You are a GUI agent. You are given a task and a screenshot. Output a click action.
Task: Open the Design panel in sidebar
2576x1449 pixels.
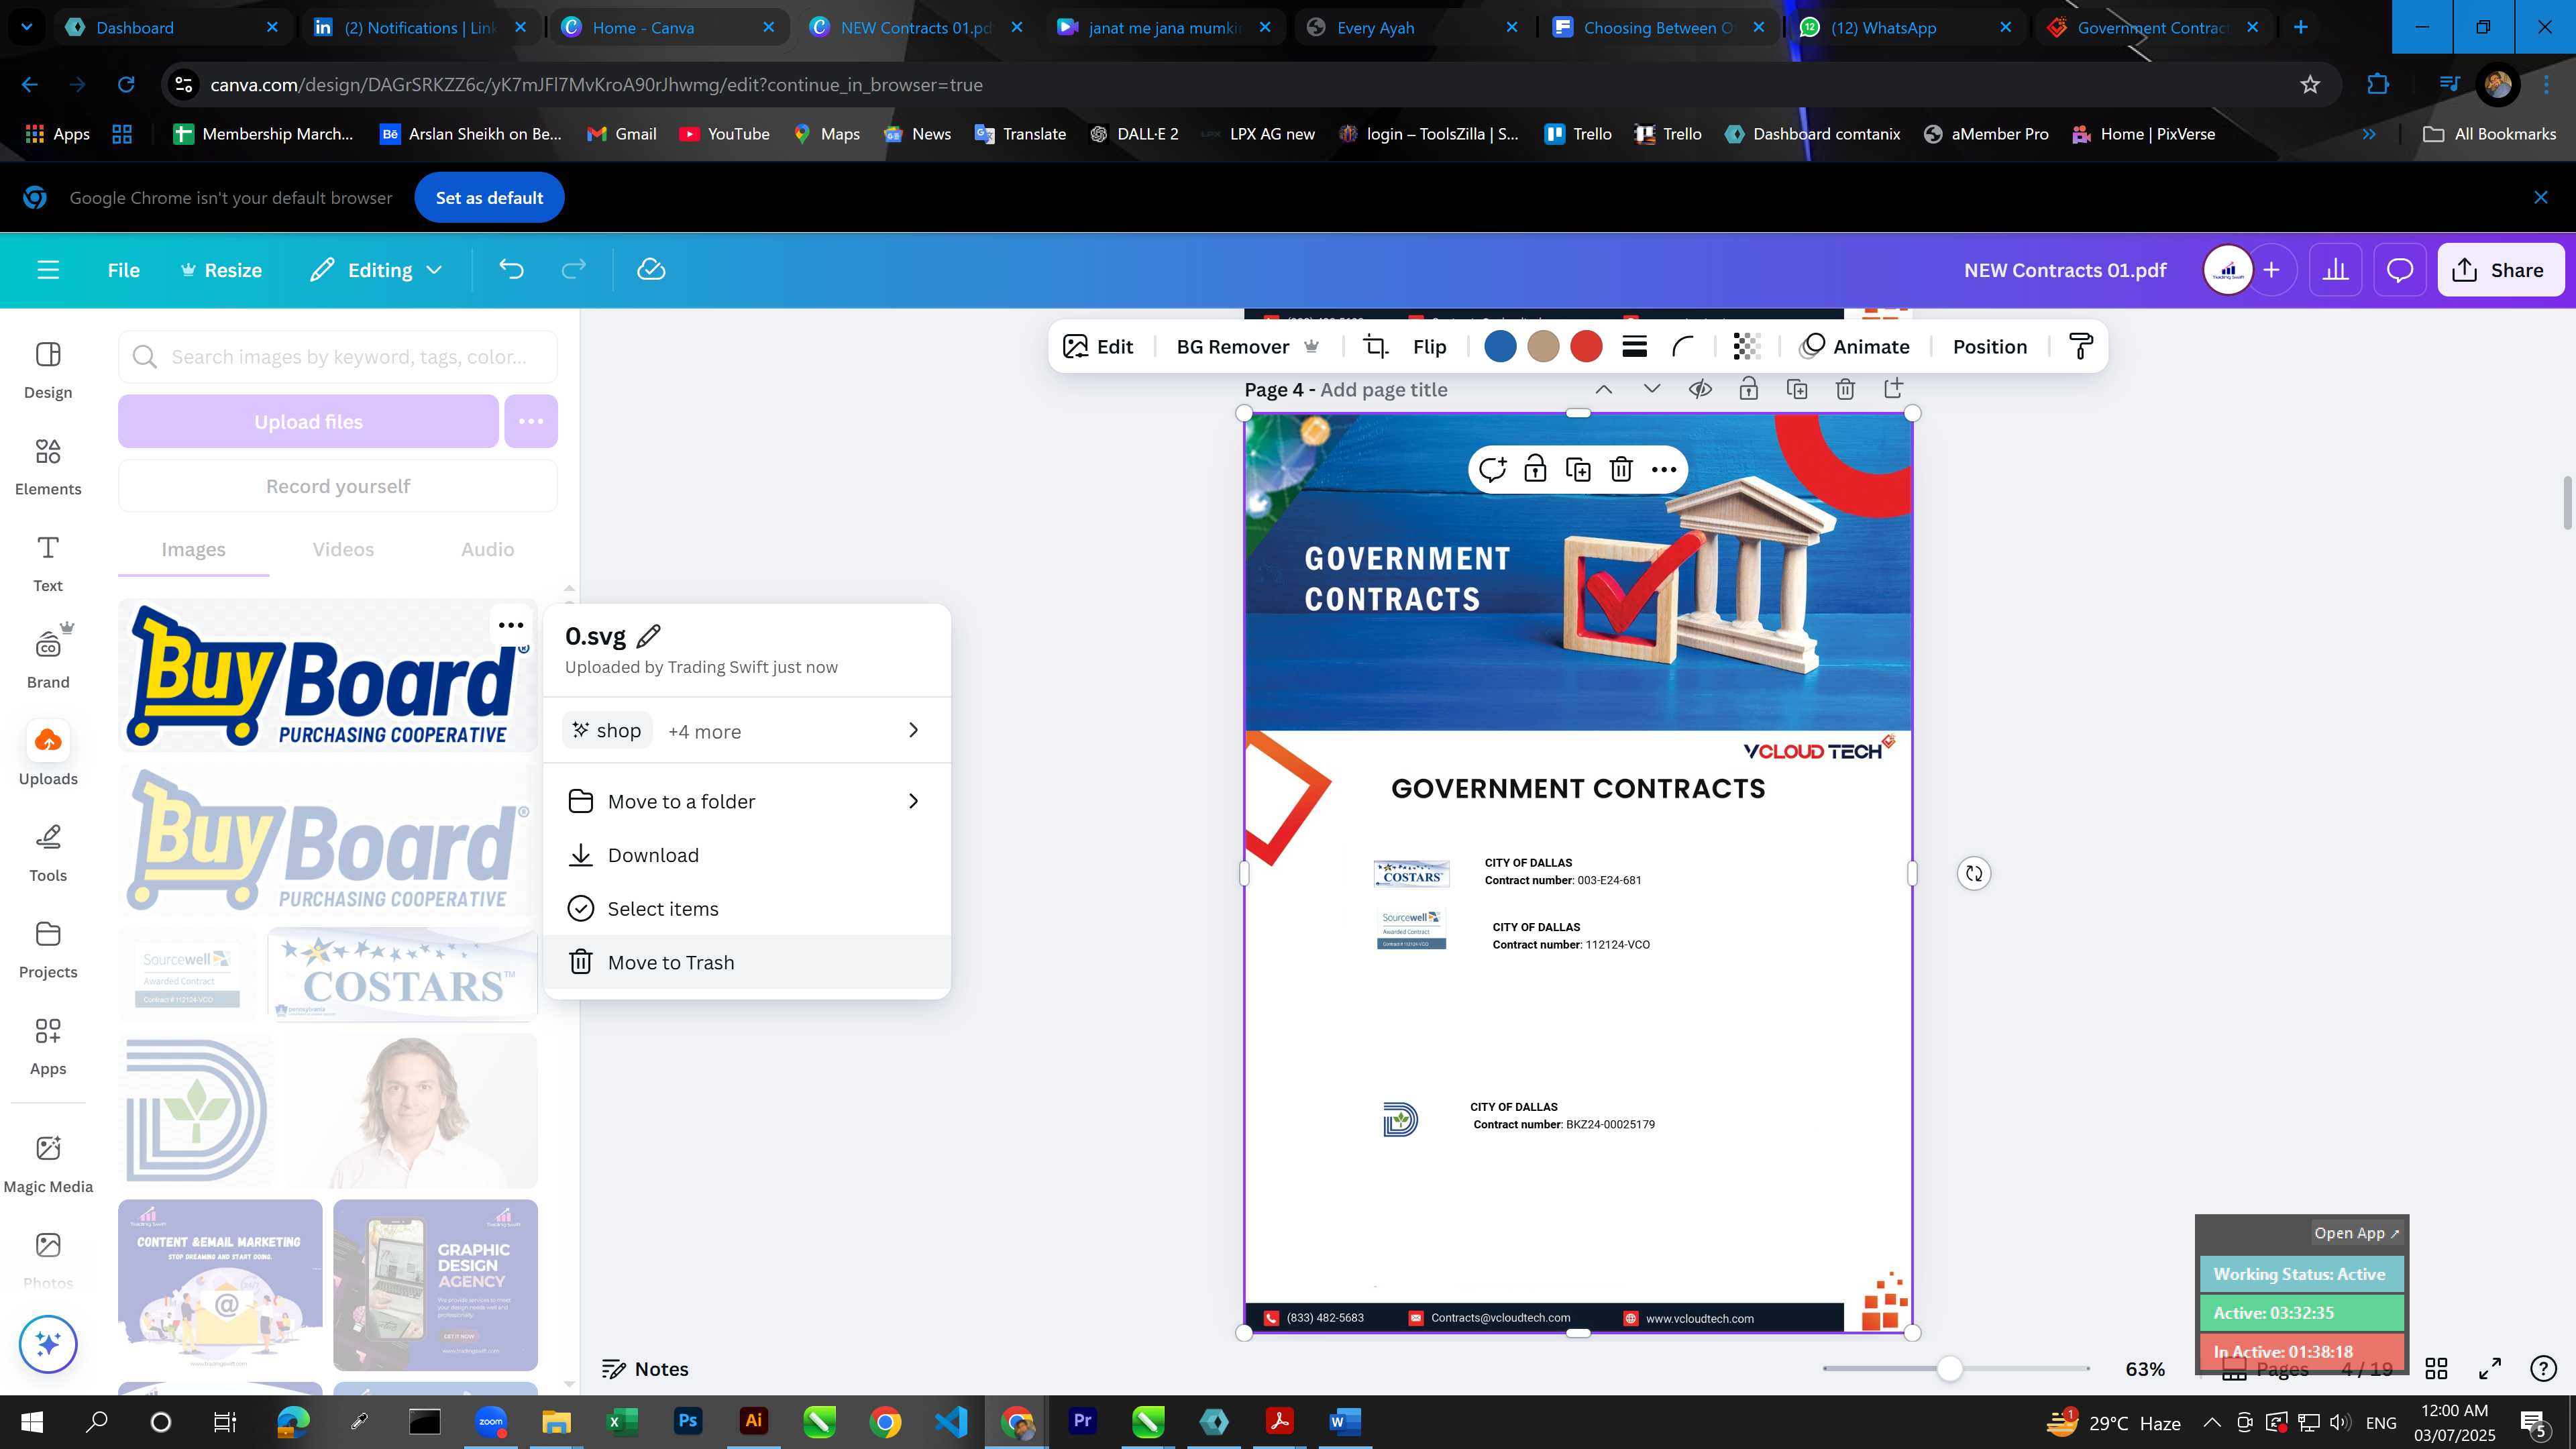click(x=48, y=370)
